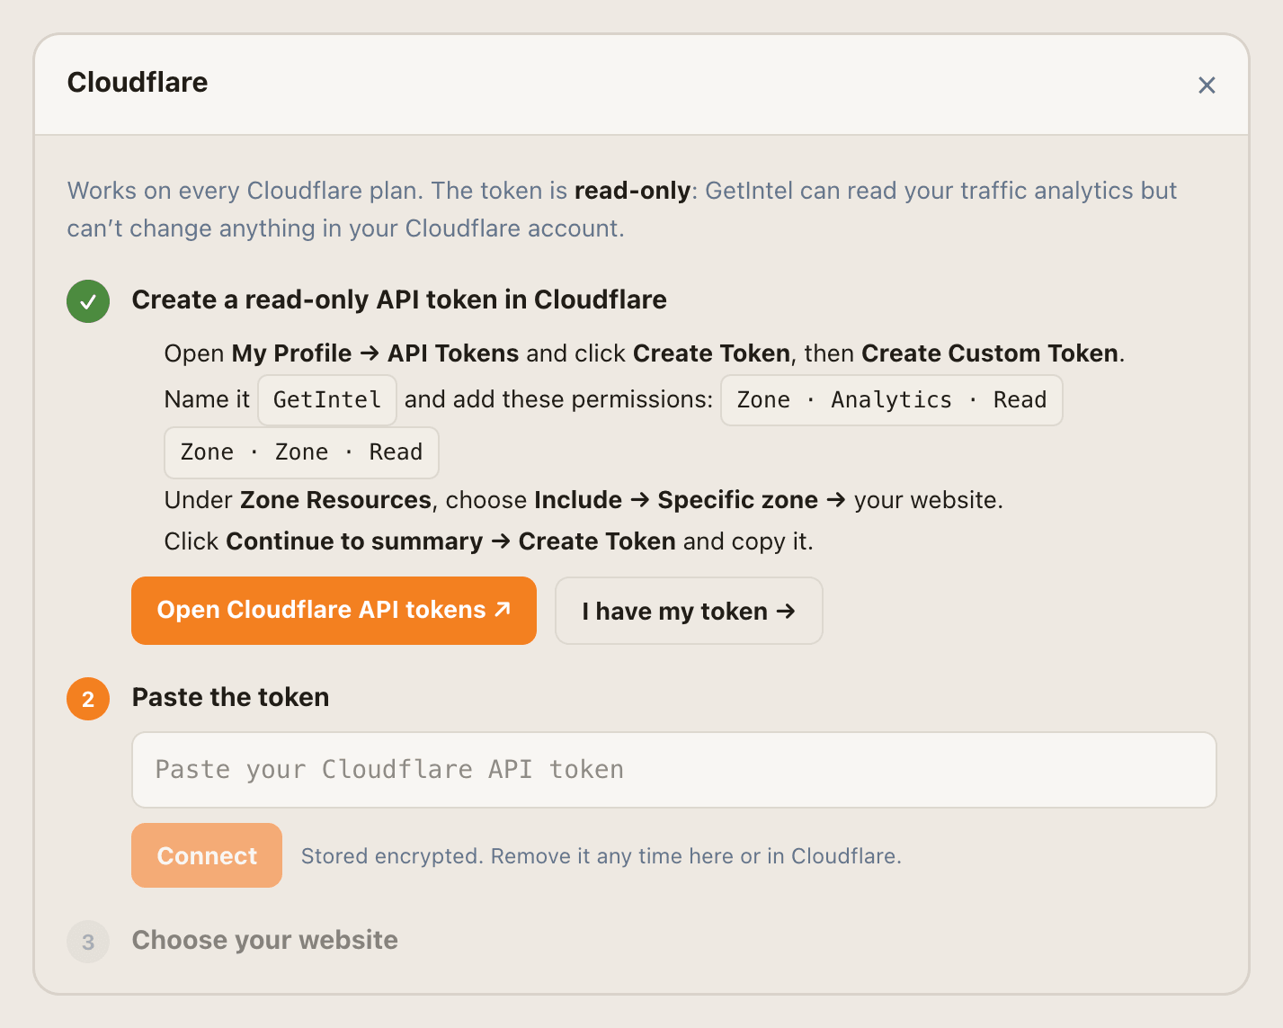Click the Open Cloudflare API tokens button
This screenshot has height=1028, width=1283.
334,611
